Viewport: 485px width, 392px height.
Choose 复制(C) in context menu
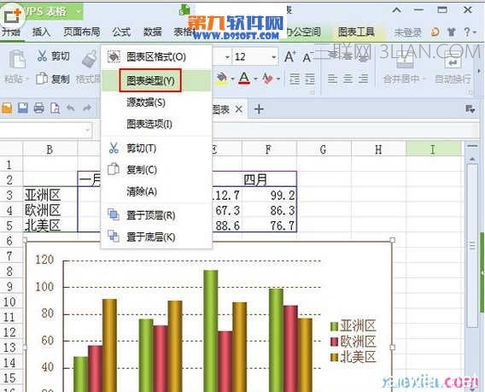[x=156, y=170]
